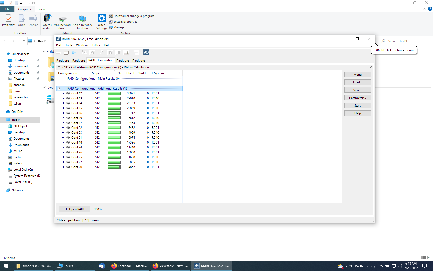Open the Tools menu

(69, 45)
